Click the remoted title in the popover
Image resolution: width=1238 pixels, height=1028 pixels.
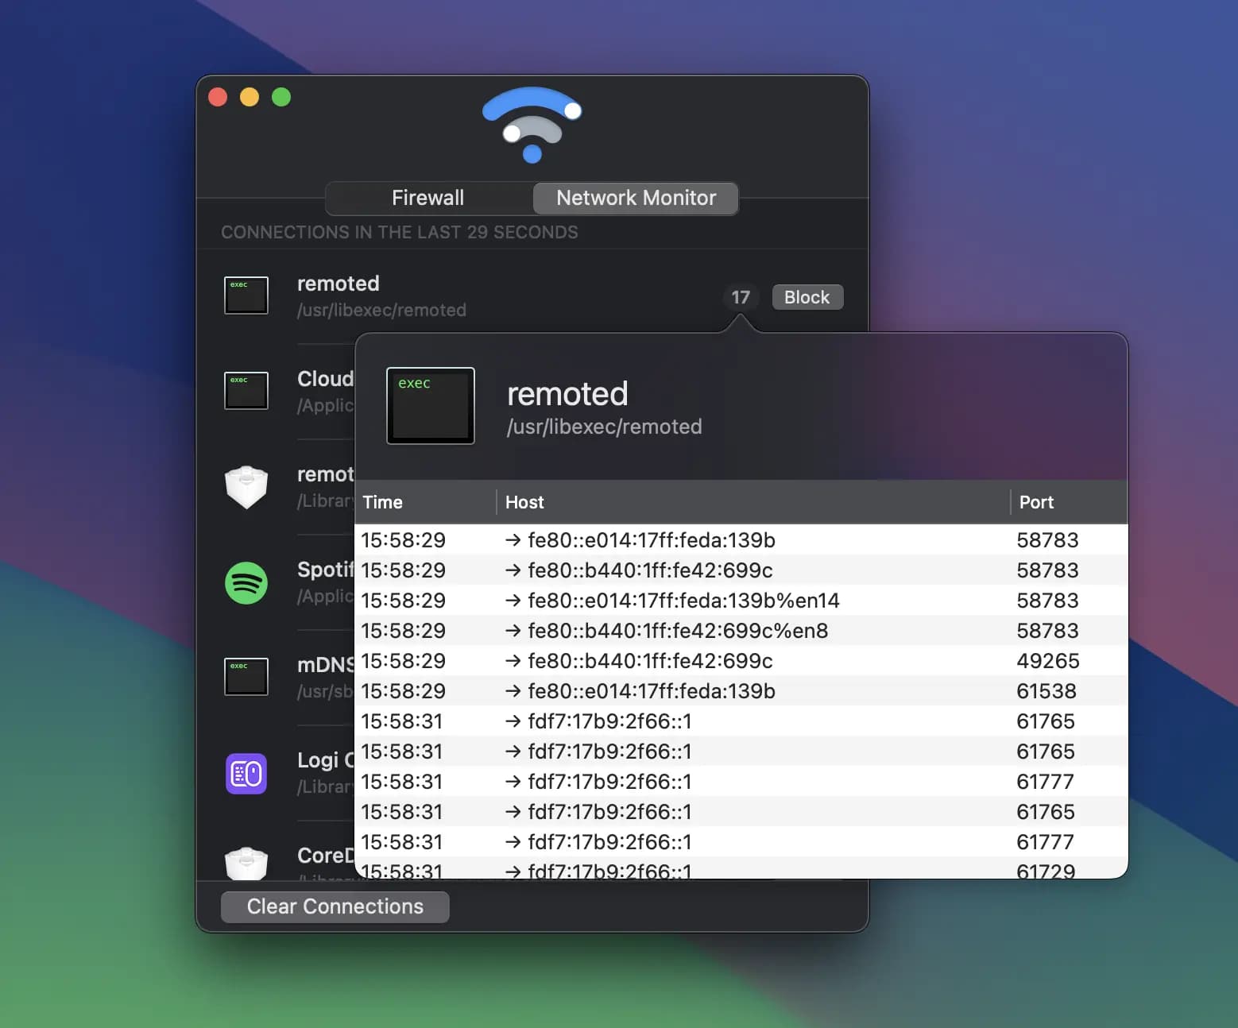[x=567, y=394]
